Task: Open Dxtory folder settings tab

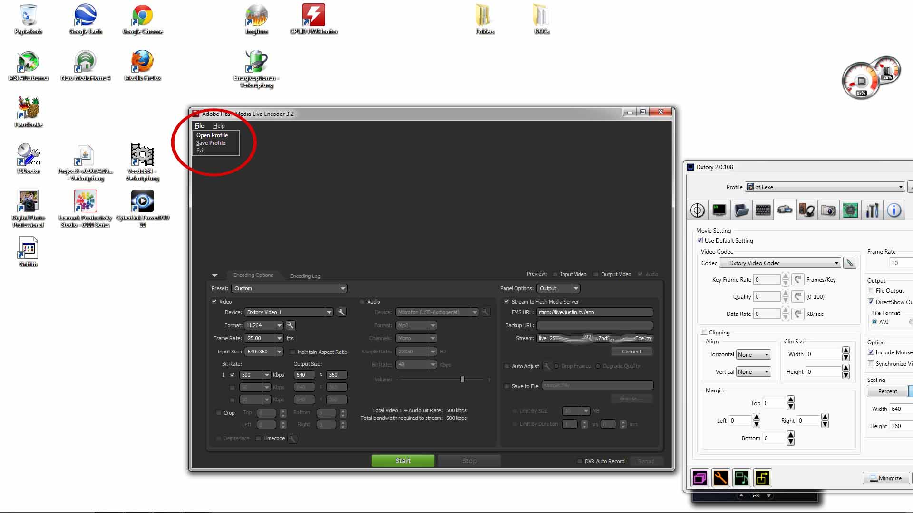Action: click(741, 210)
